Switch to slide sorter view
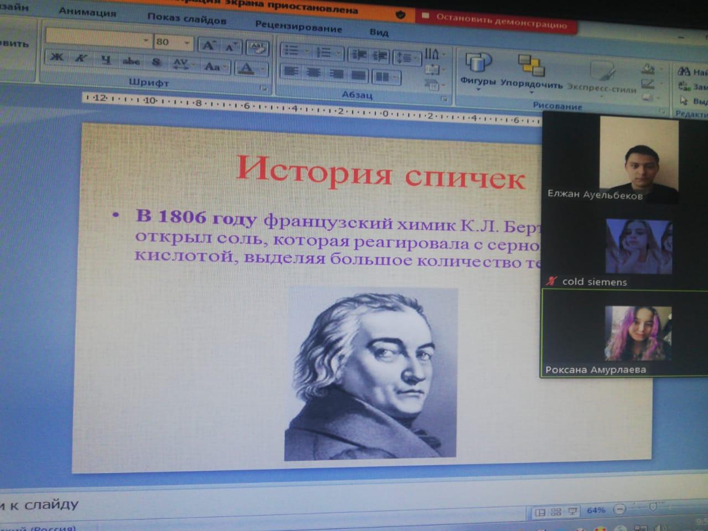The image size is (708, 531). click(556, 512)
